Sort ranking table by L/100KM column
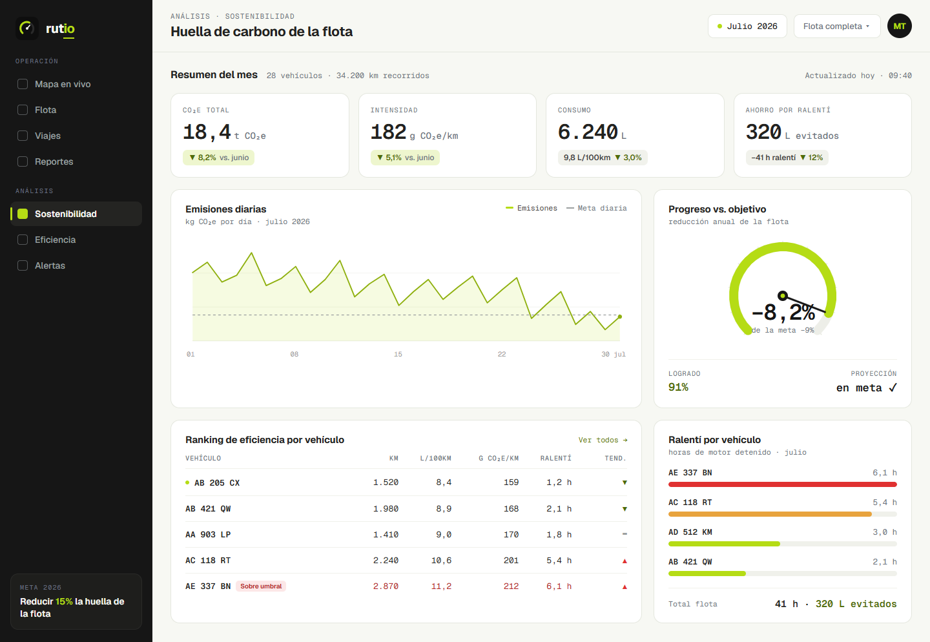The height and width of the screenshot is (642, 930). (436, 459)
